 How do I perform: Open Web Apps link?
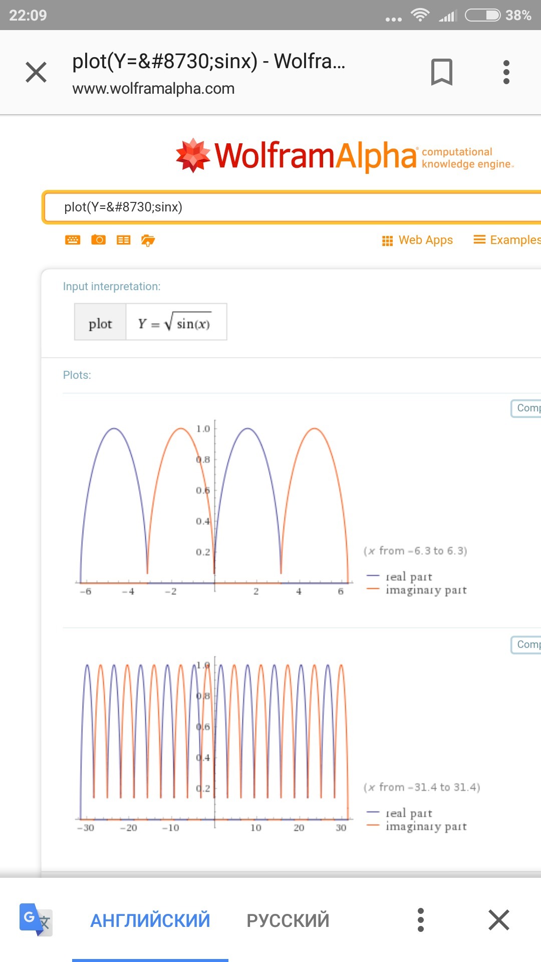(418, 240)
